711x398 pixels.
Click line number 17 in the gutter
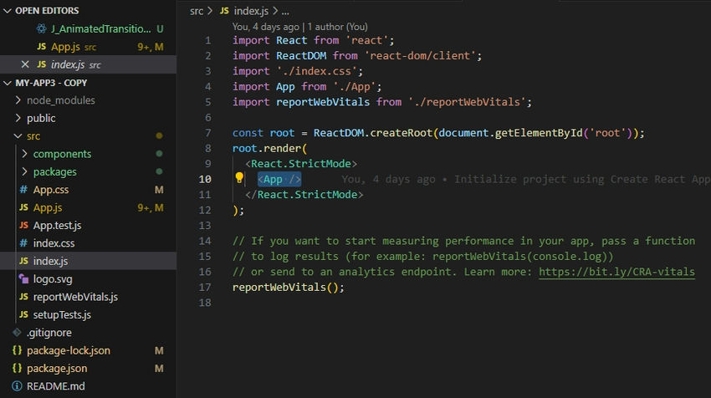(207, 287)
